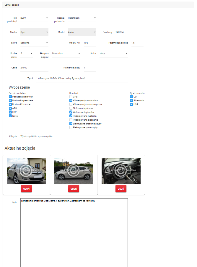Click the Cena field with 24900
The image size is (197, 267).
(34, 68)
